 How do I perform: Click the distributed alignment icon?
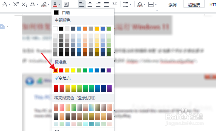(115, 4)
